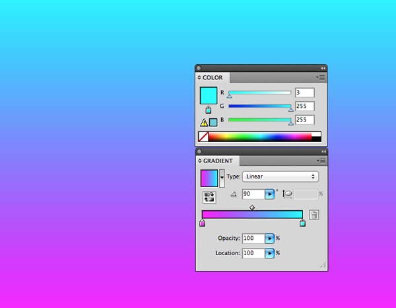This screenshot has width=396, height=308.
Task: Select the magenta gradient stop
Action: (x=203, y=223)
